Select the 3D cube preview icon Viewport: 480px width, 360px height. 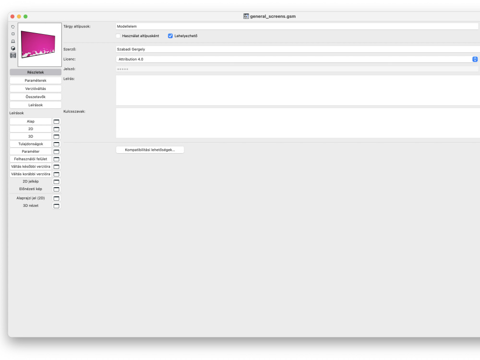click(x=13, y=48)
